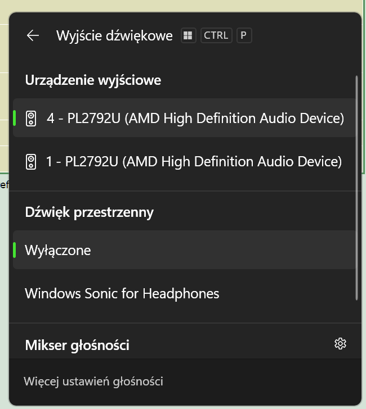Click green indicator beside the 4 - PL2792U device
The image size is (366, 409).
[x=15, y=118]
